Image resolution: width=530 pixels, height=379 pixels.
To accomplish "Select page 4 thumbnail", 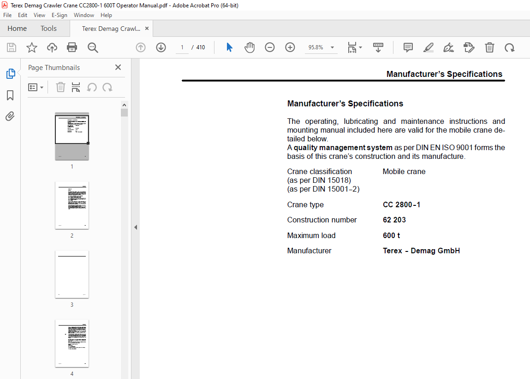I will 72,344.
